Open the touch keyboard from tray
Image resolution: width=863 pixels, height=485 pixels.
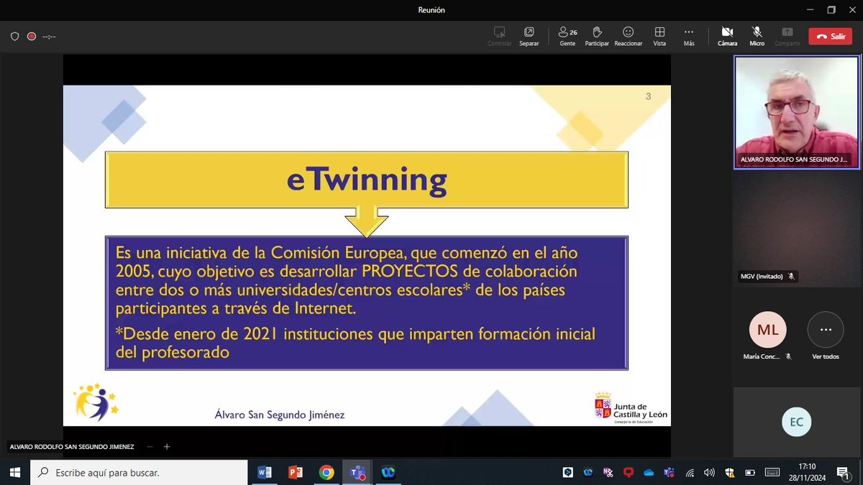[x=772, y=472]
